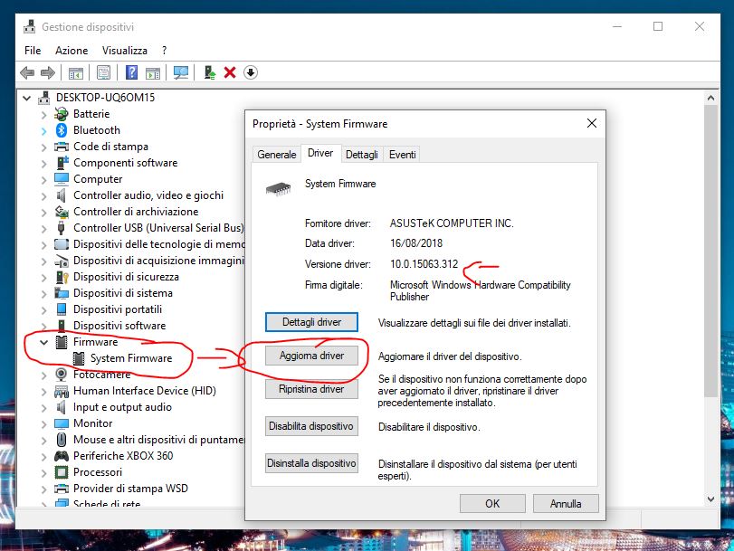This screenshot has height=551, width=734.
Task: Cancel with the Annulla button
Action: (x=566, y=504)
